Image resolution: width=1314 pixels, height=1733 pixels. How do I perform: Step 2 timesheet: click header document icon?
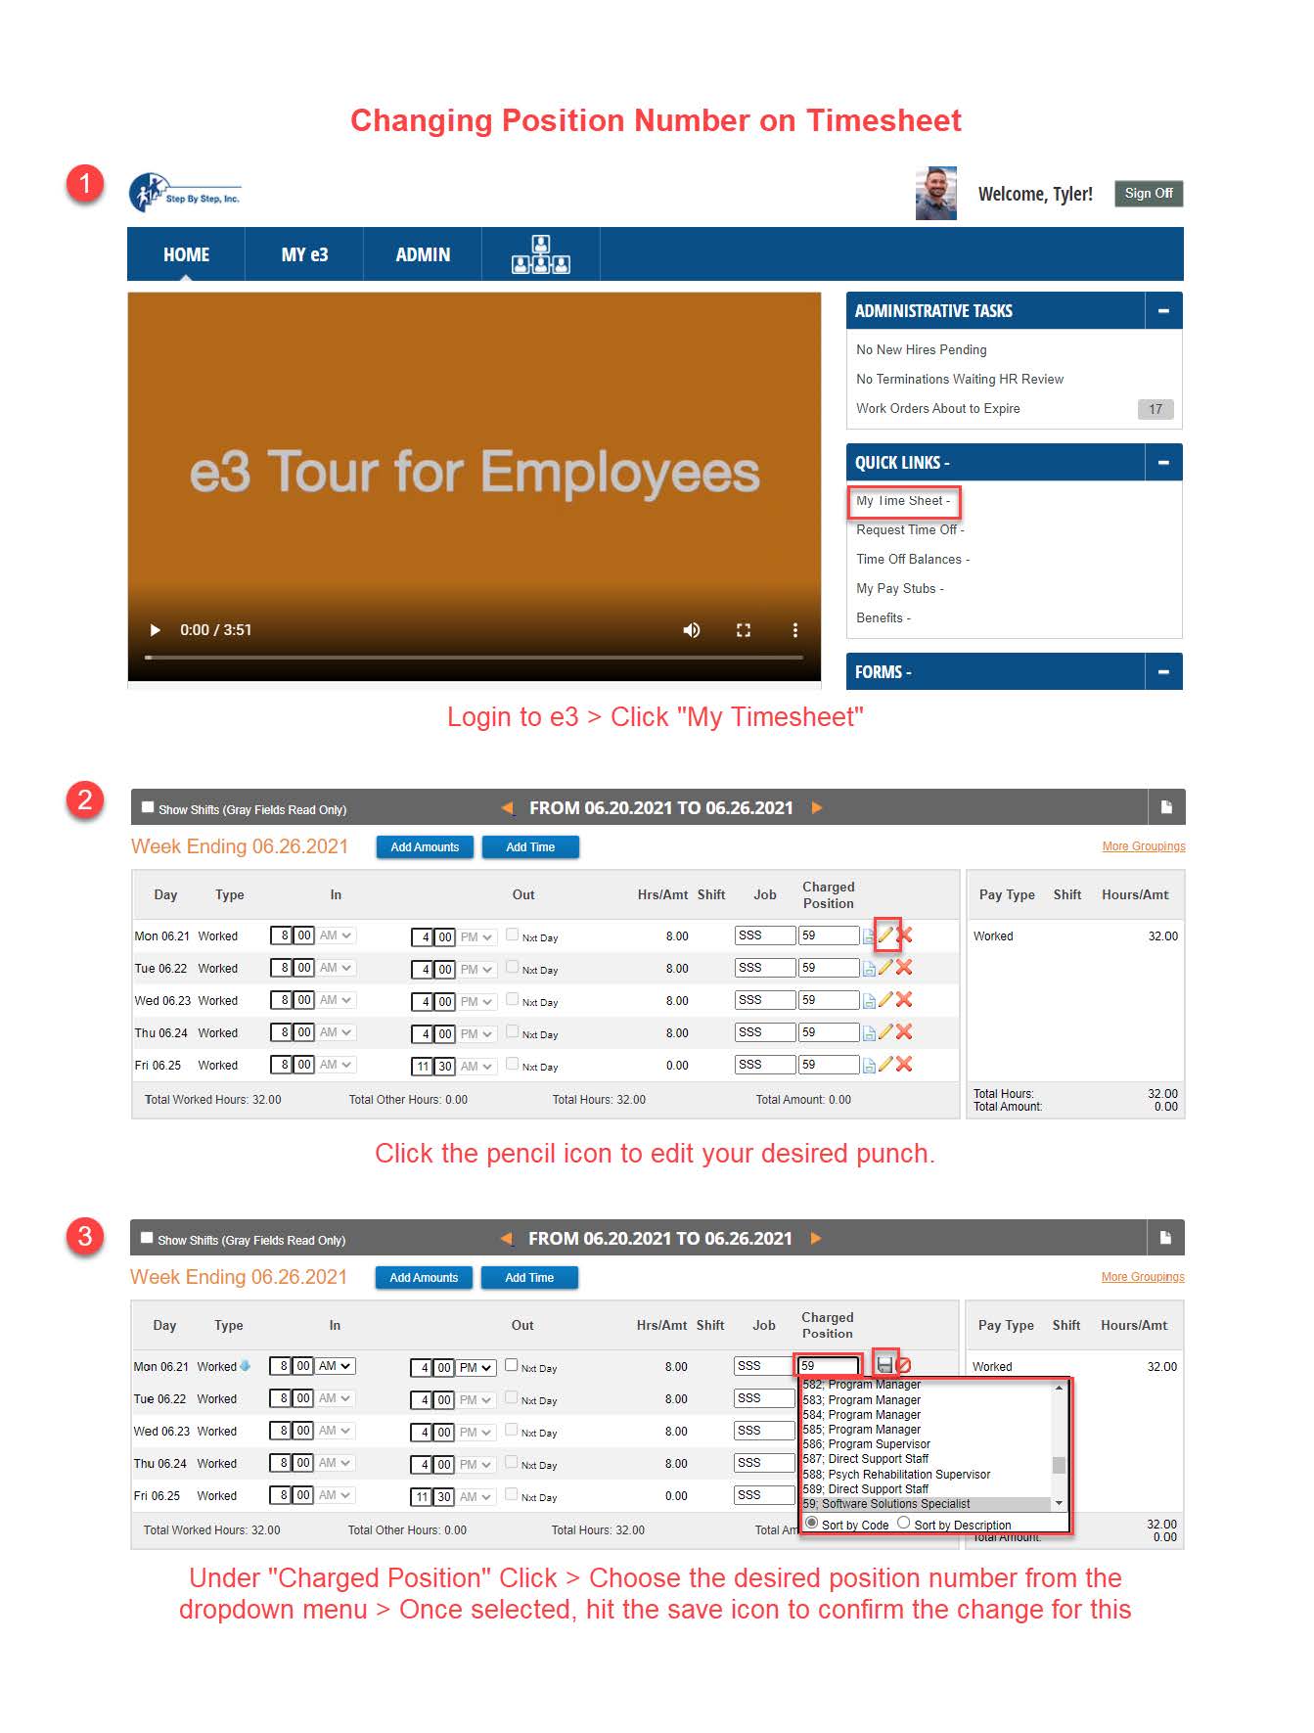point(1166,807)
